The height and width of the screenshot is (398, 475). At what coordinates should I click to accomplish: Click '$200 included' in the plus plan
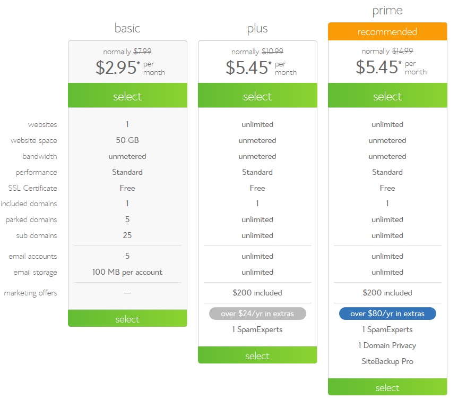pyautogui.click(x=257, y=293)
